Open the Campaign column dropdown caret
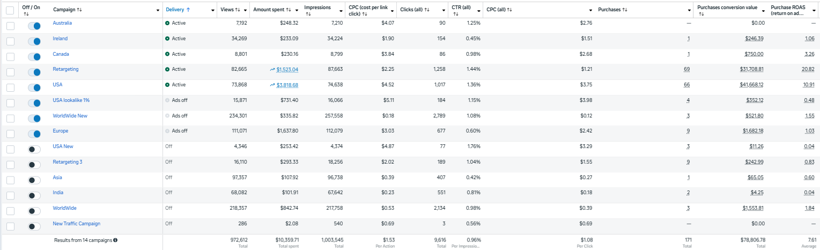 click(x=158, y=11)
